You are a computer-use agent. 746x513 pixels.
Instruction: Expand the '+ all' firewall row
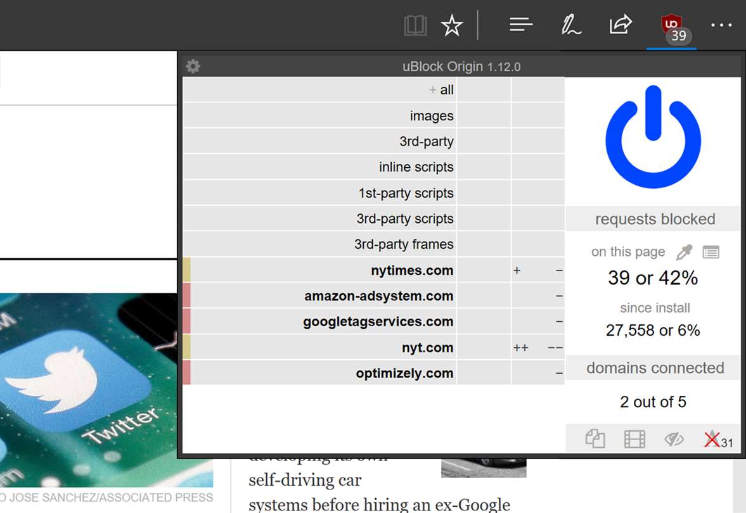[x=319, y=89]
